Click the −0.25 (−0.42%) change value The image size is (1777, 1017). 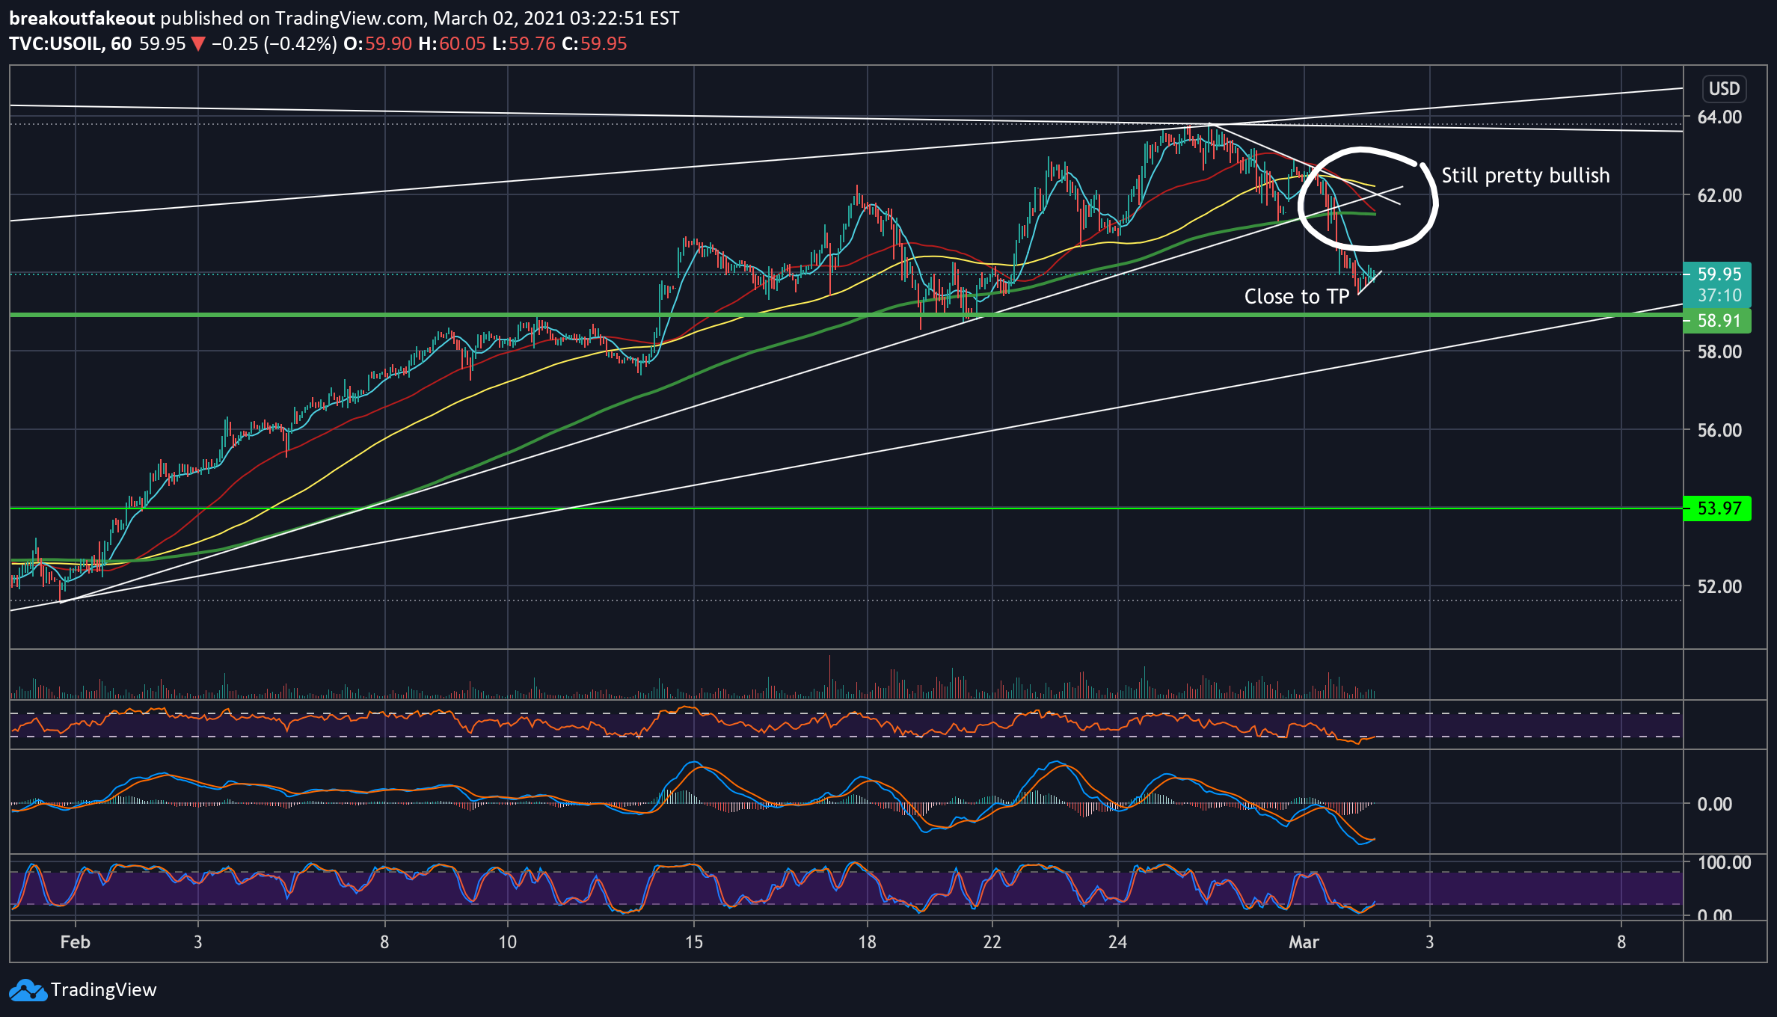click(274, 44)
